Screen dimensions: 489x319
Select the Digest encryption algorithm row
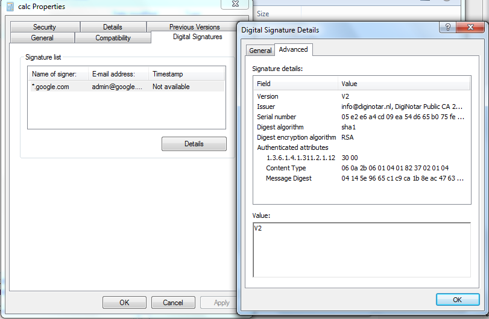(361, 138)
